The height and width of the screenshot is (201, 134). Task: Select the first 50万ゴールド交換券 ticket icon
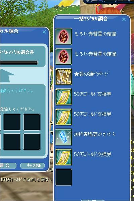click(x=64, y=97)
